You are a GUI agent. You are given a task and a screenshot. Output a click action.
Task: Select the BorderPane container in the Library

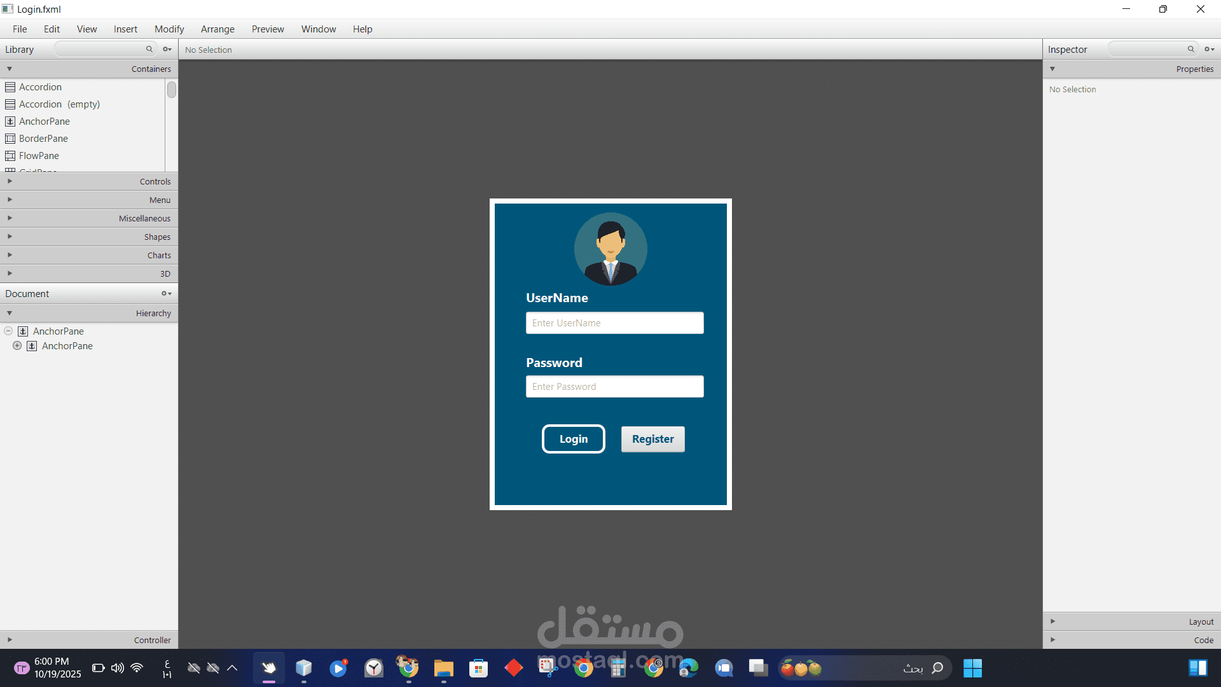tap(43, 138)
